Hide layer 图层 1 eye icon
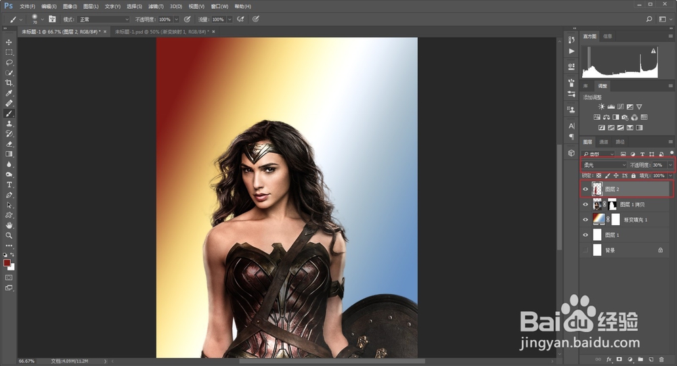The width and height of the screenshot is (677, 366). (586, 235)
